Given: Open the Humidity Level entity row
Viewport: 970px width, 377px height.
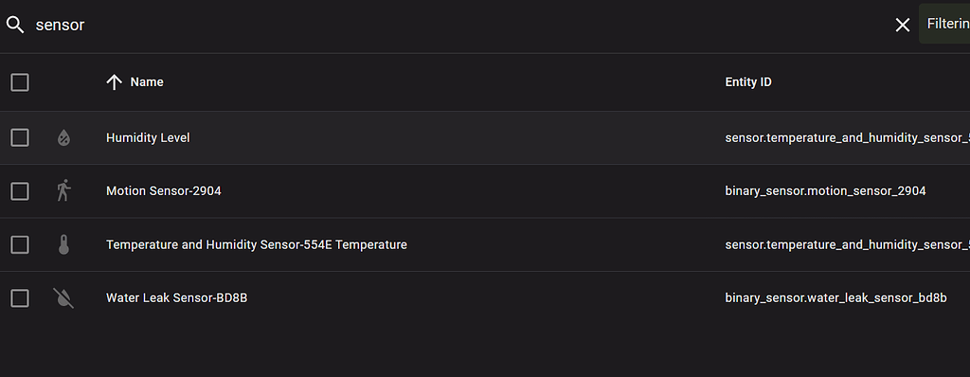Looking at the screenshot, I should coord(485,138).
